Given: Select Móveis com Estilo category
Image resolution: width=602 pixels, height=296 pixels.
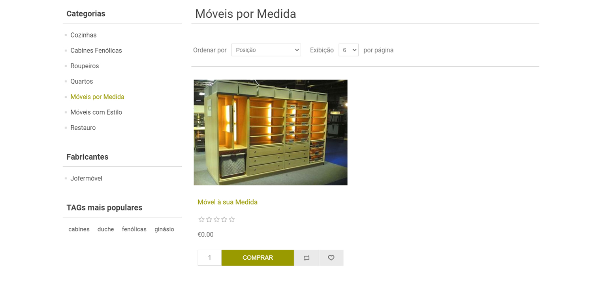Looking at the screenshot, I should 96,112.
